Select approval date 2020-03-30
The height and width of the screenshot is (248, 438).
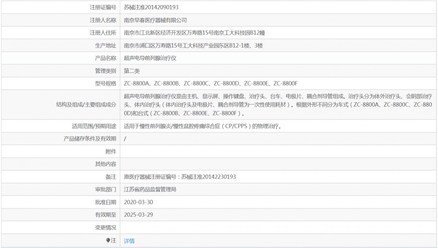pyautogui.click(x=138, y=202)
